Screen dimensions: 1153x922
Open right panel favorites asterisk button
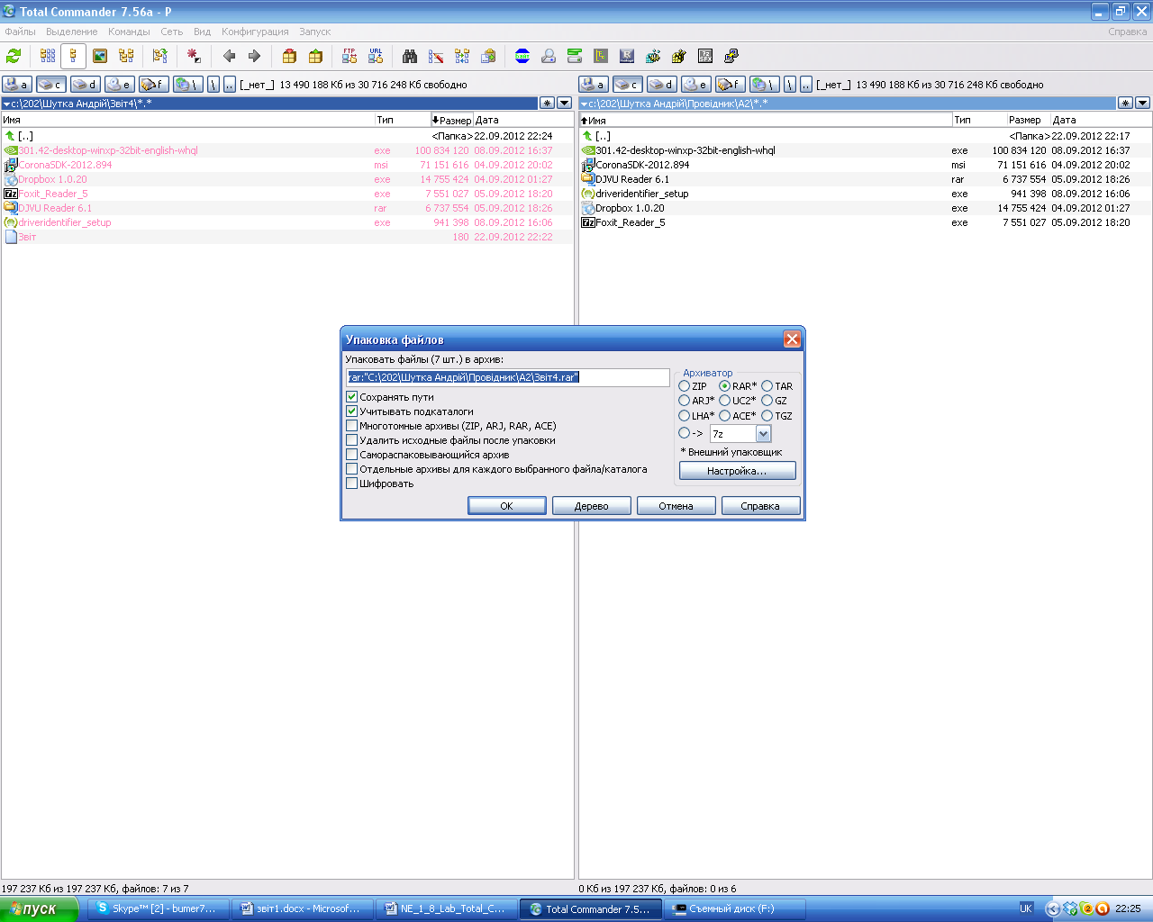coord(1125,103)
